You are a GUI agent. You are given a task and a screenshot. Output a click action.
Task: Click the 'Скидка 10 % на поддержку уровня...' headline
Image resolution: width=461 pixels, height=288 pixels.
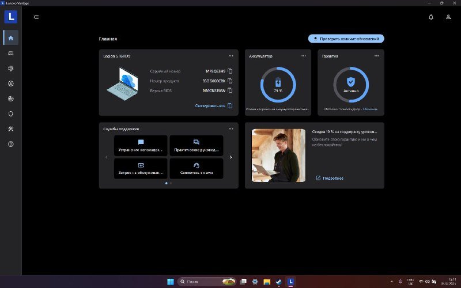[x=345, y=132]
